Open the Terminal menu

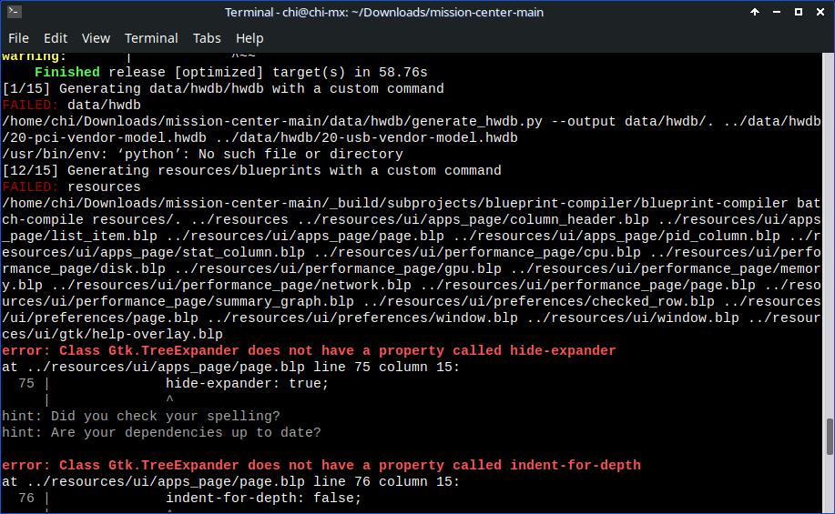[x=151, y=38]
